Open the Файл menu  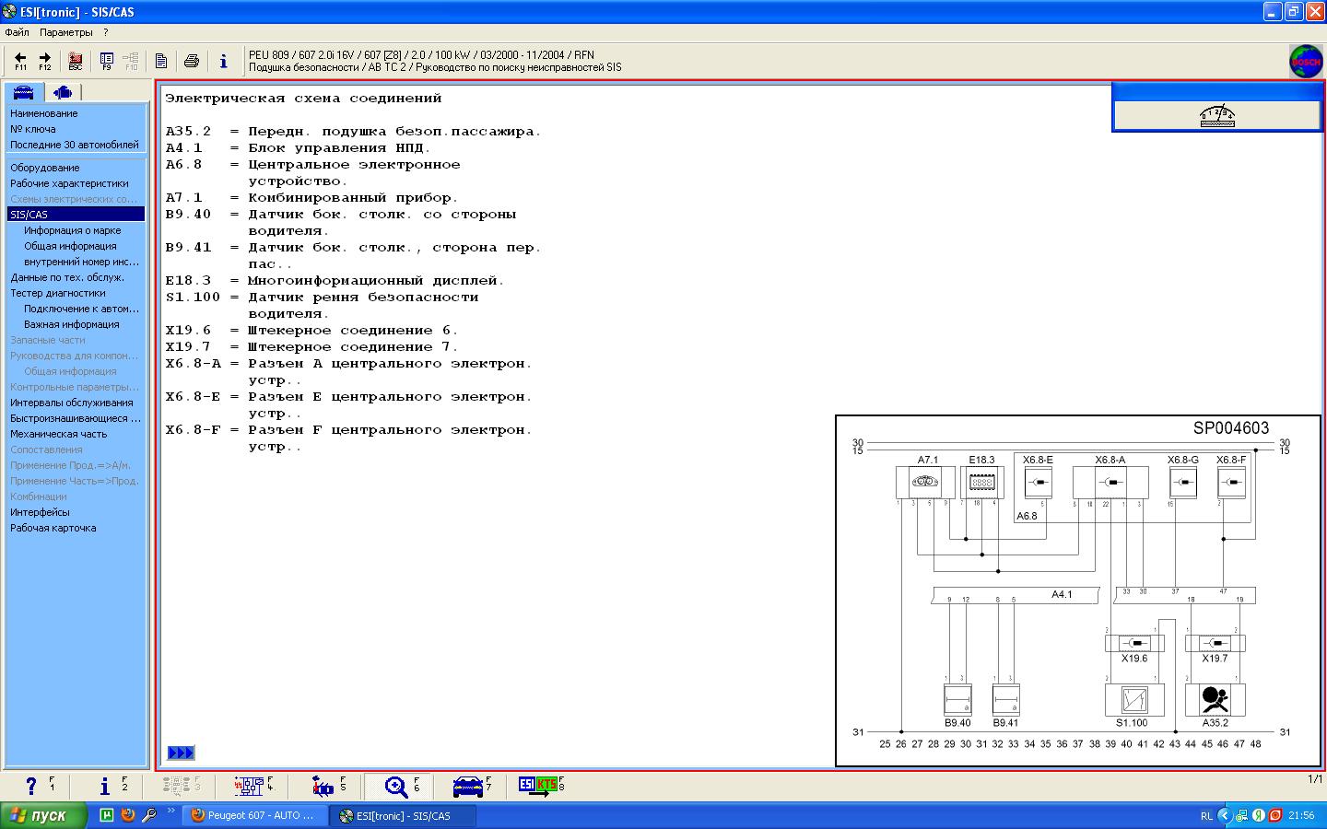point(17,32)
